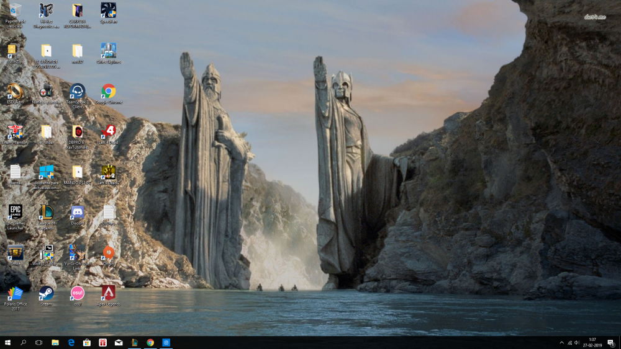Open Polaris Office 2017 shortcut
Viewport: 621px width, 349px height.
click(x=15, y=298)
